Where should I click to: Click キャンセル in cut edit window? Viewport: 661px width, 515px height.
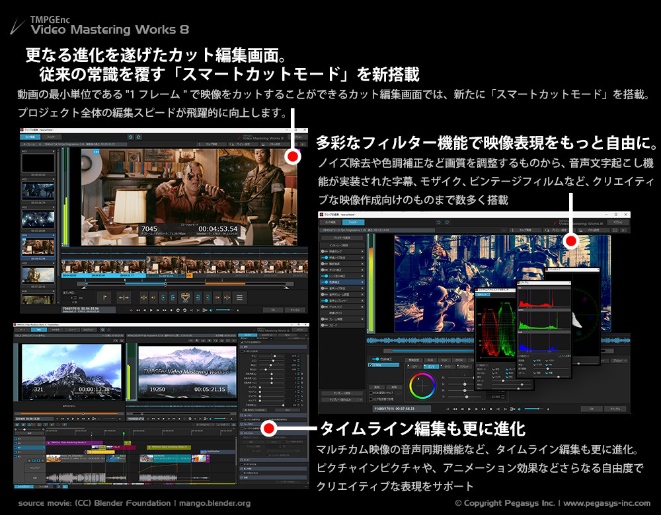(295, 310)
